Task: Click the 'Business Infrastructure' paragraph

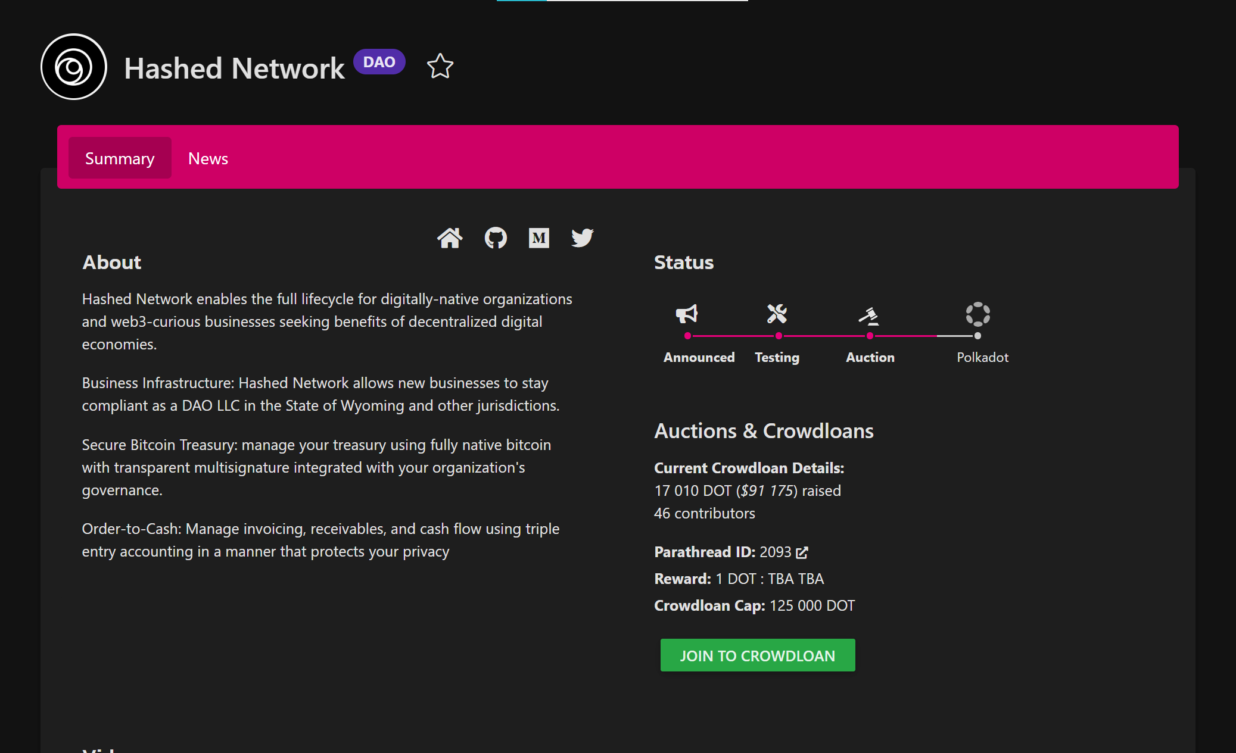Action: (x=321, y=394)
